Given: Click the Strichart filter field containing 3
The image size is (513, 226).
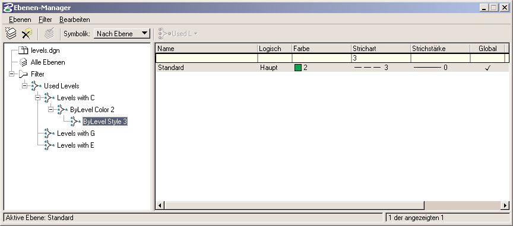Looking at the screenshot, I should [381, 58].
